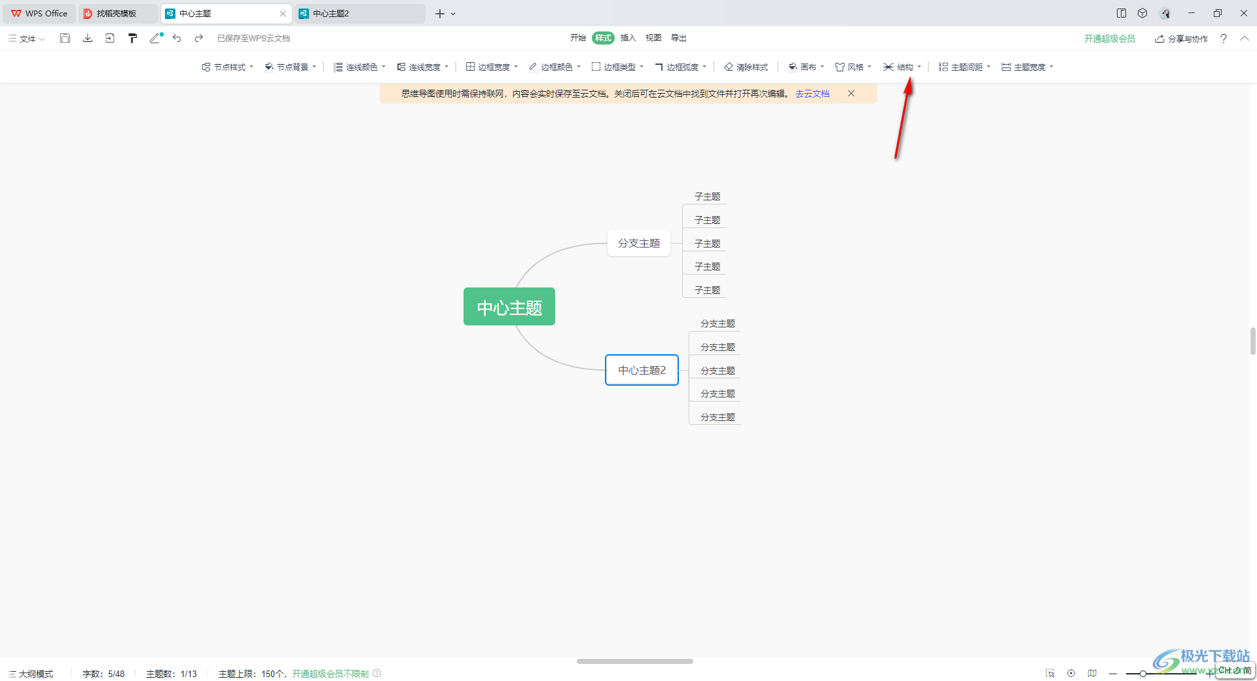Open the user avatar account menu

[x=1165, y=13]
